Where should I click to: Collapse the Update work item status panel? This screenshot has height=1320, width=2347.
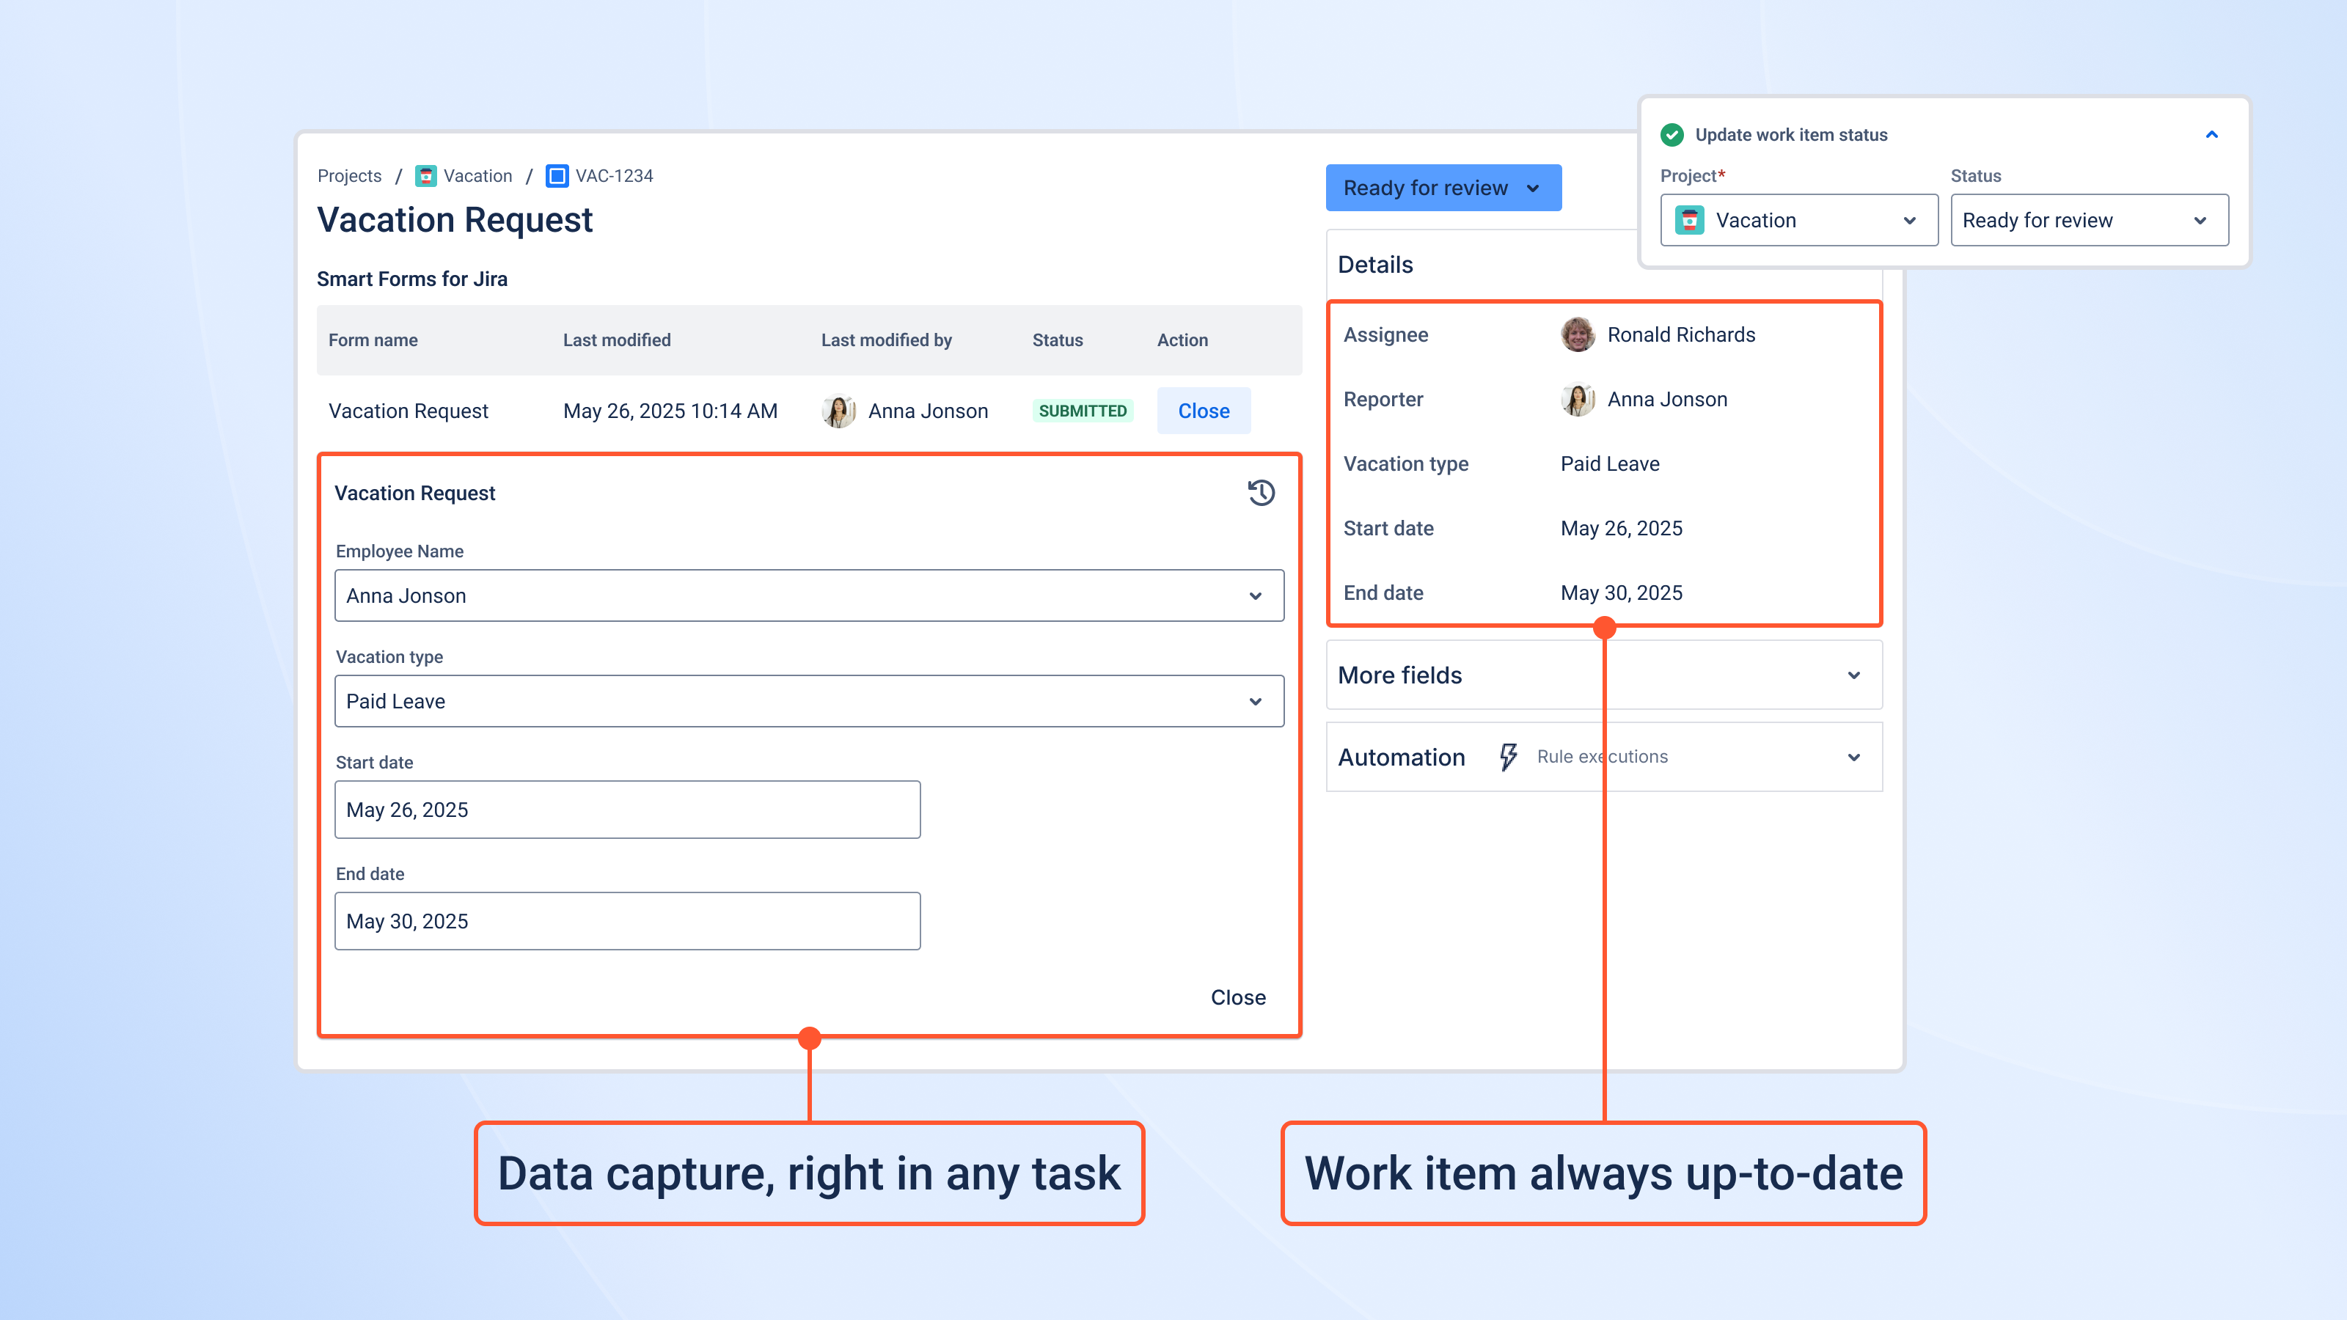tap(2211, 135)
